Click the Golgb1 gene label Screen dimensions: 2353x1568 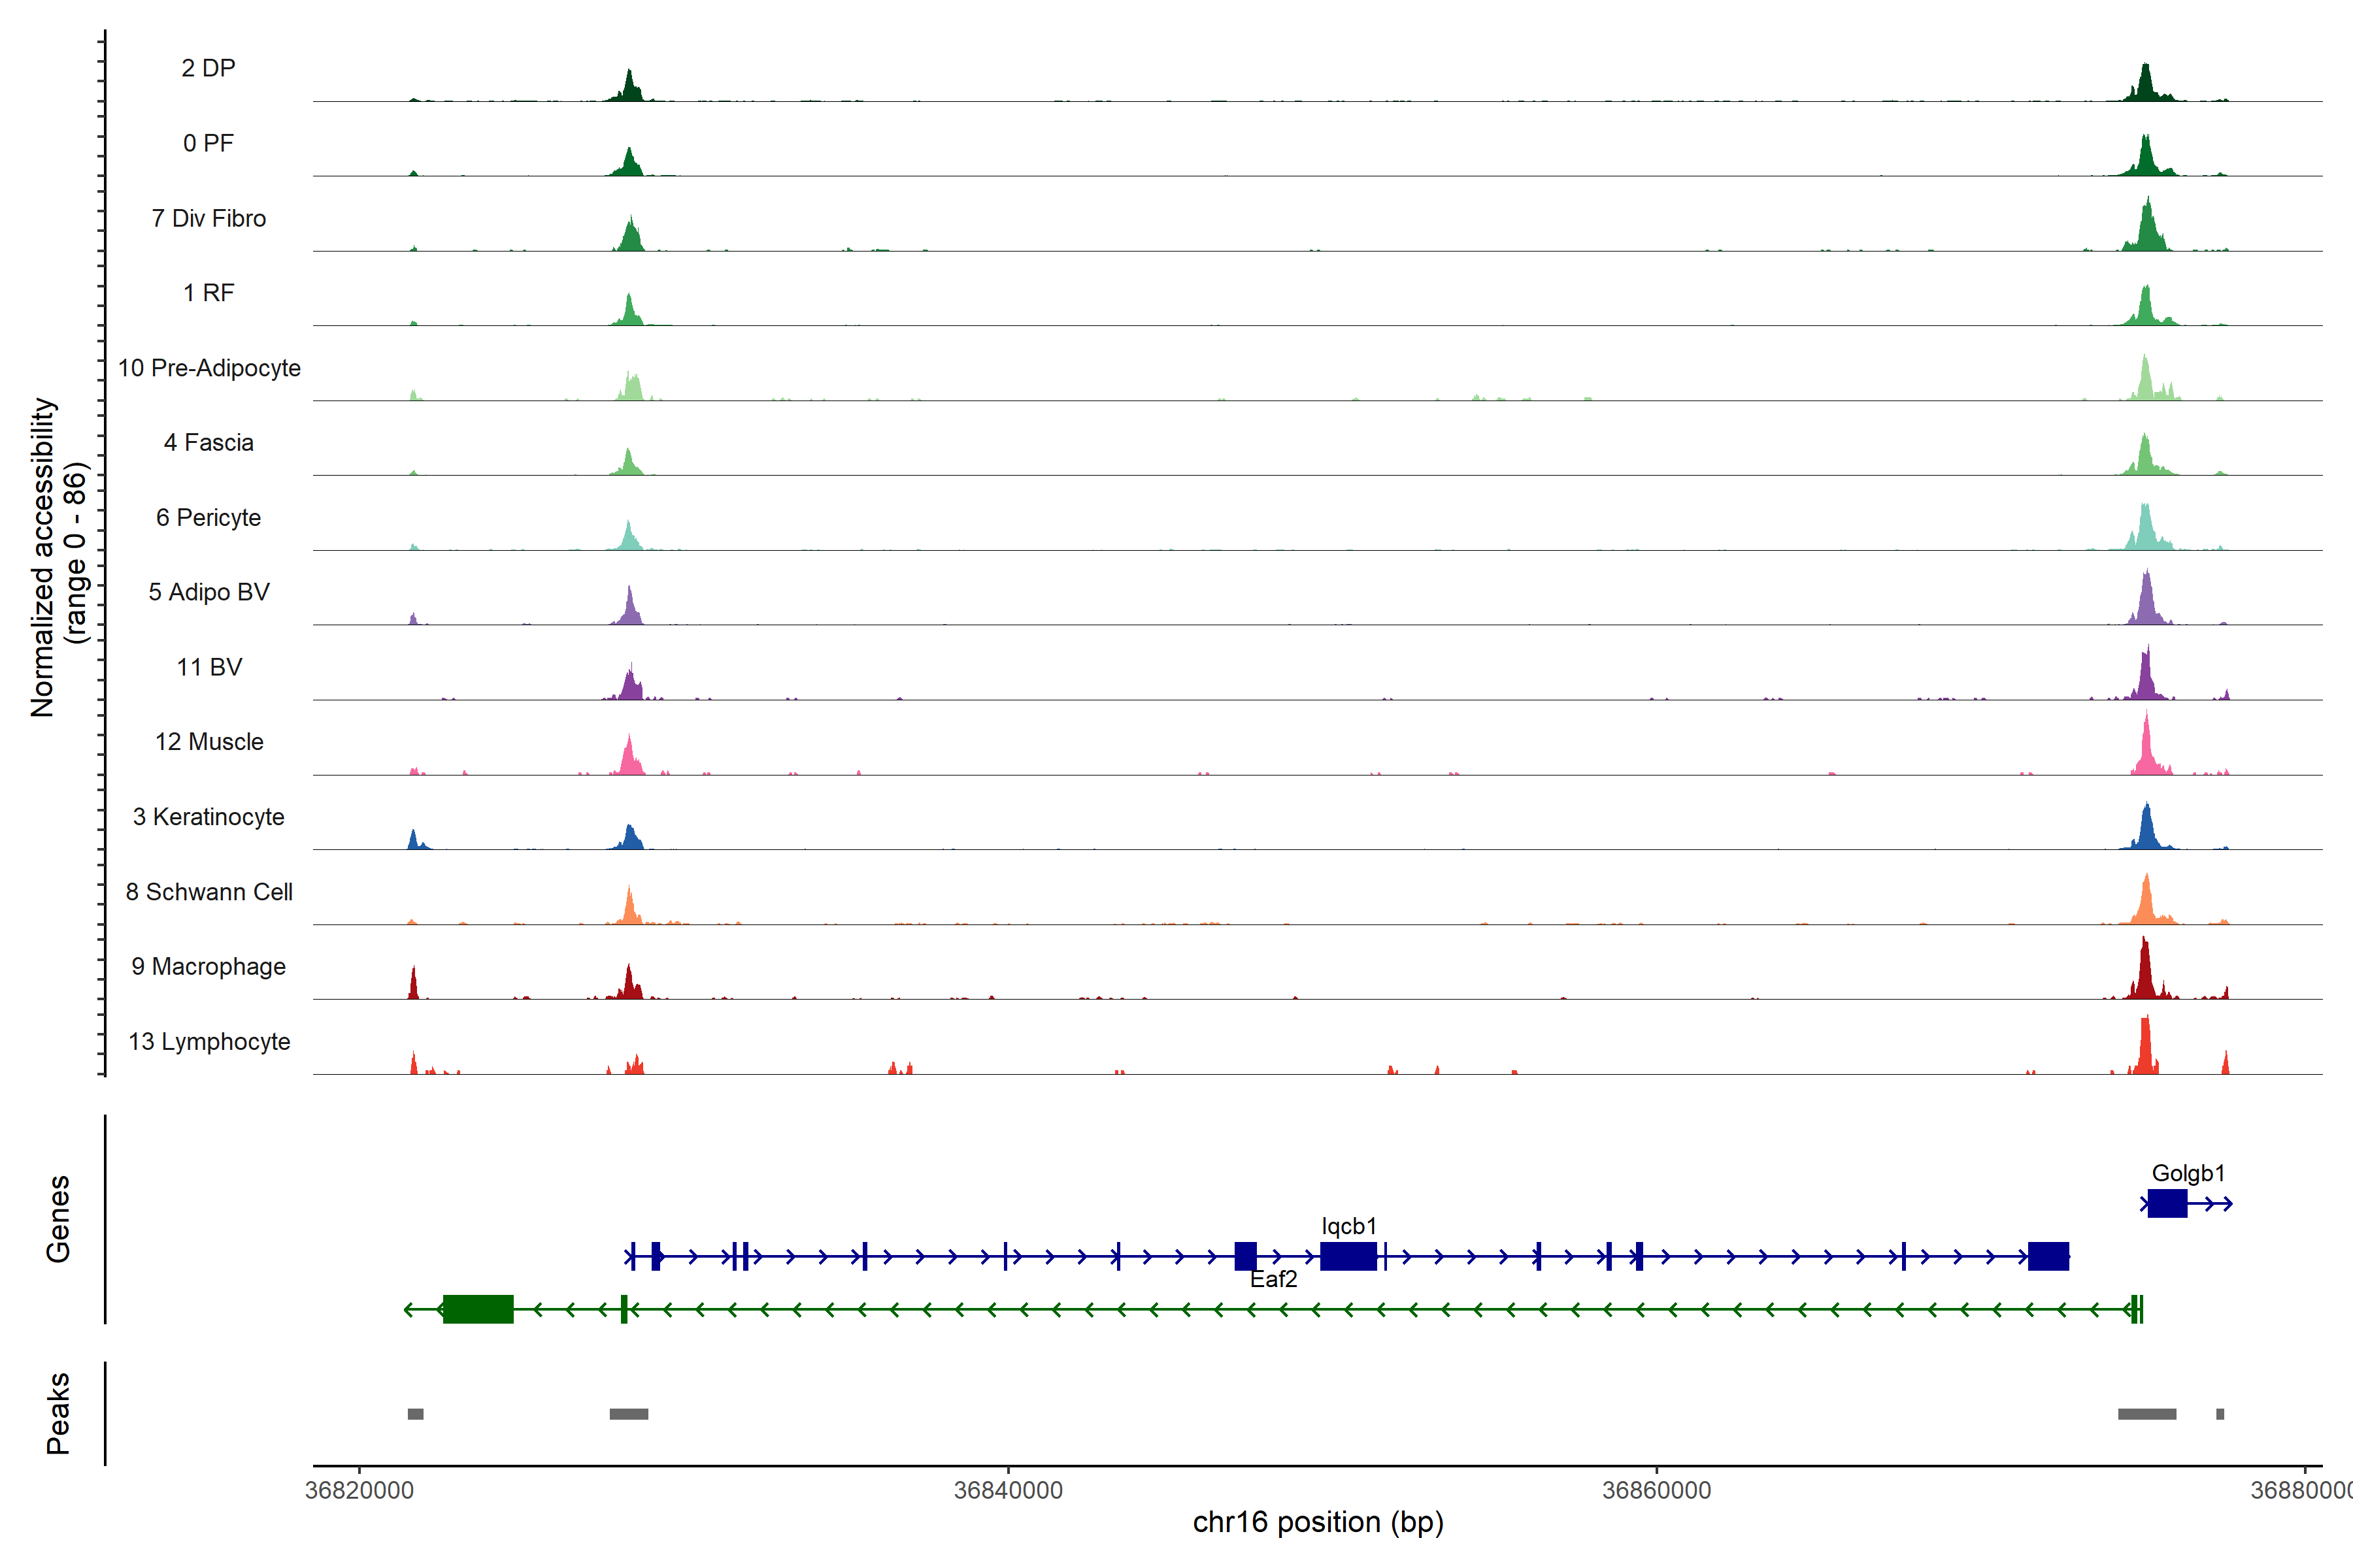click(2188, 1173)
